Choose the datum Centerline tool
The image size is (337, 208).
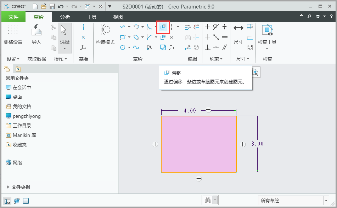click(x=83, y=27)
